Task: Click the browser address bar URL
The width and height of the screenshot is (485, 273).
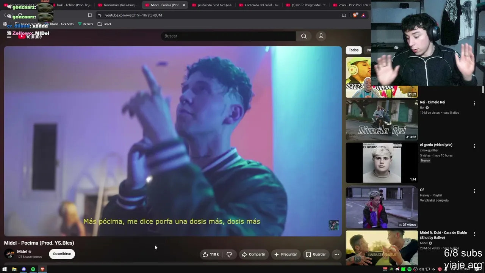Action: click(x=133, y=15)
